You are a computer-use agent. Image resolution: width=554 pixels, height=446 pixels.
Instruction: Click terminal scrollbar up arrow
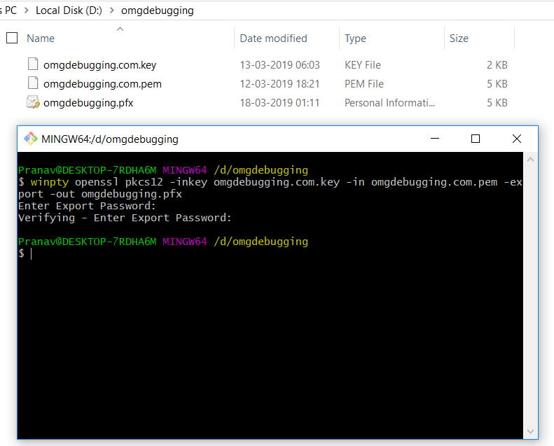530,160
